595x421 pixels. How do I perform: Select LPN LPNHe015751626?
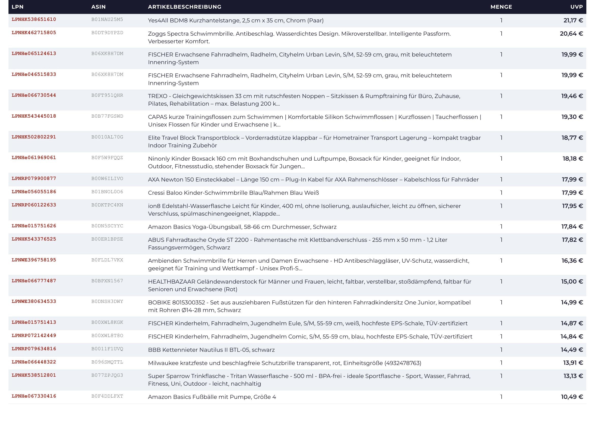point(34,226)
